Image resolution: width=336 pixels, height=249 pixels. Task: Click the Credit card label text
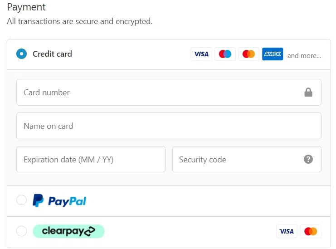point(52,54)
